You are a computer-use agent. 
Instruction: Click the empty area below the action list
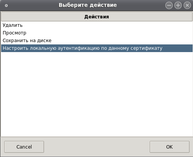point(97,94)
